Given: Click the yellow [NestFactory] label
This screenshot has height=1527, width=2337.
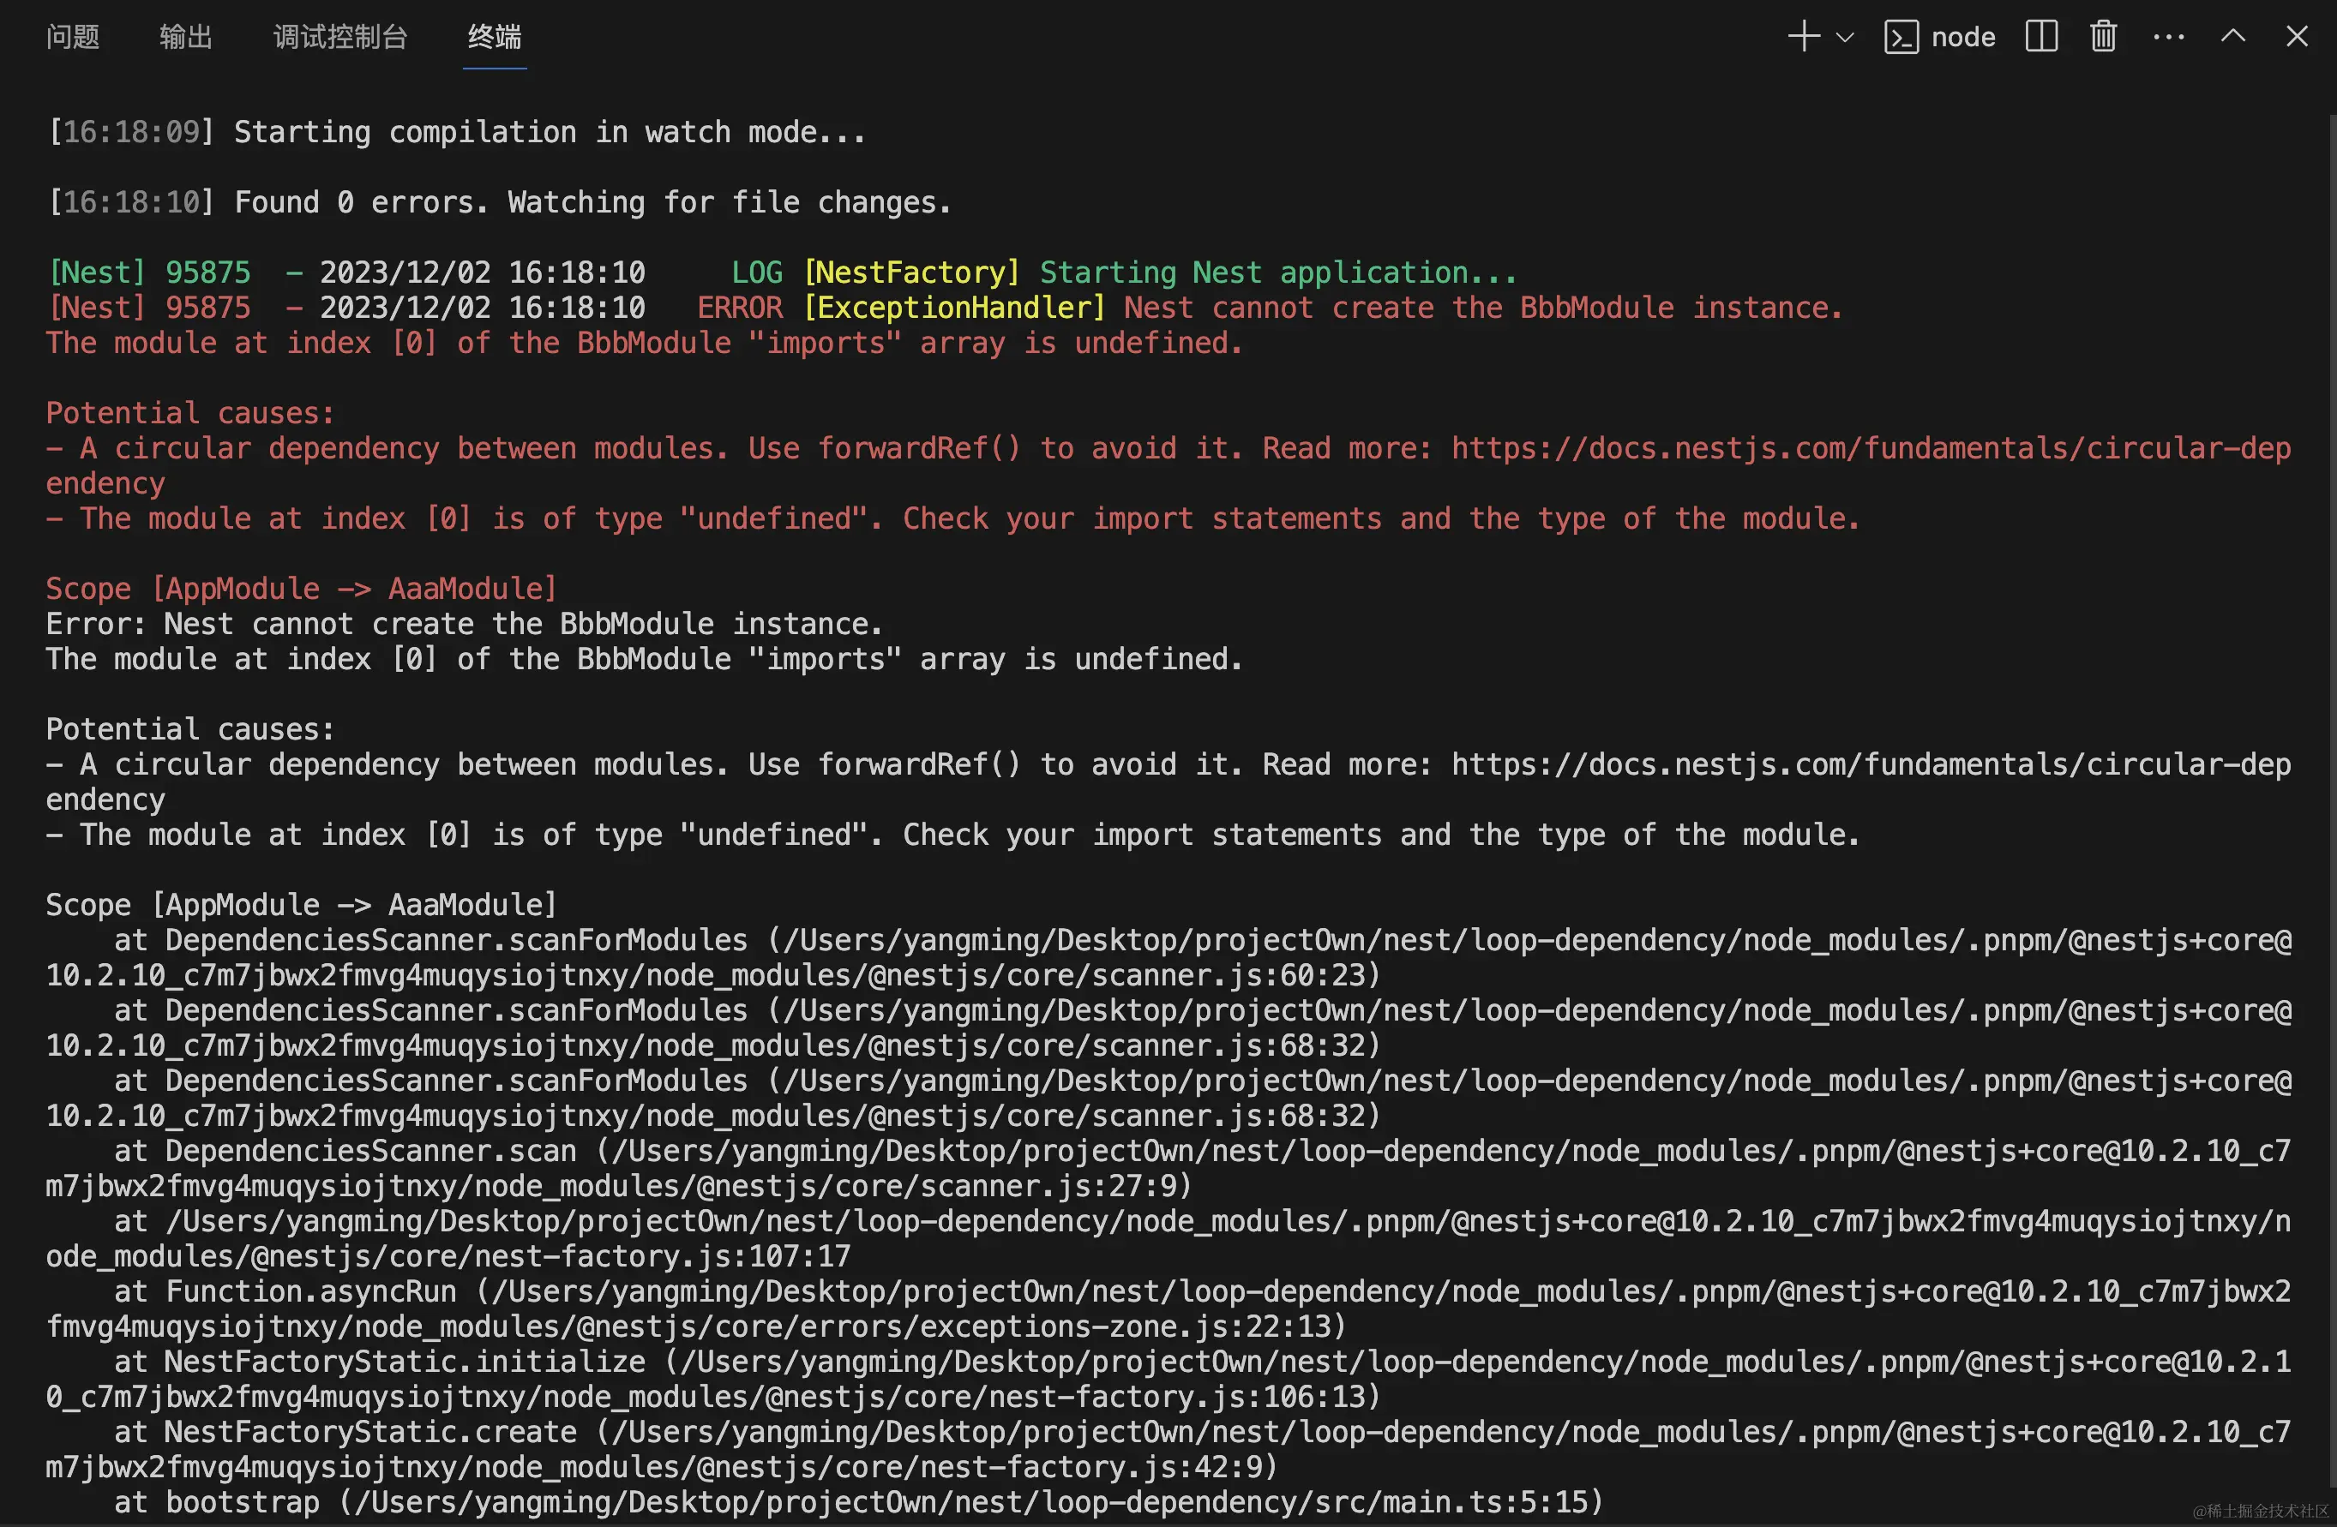Looking at the screenshot, I should click(911, 272).
